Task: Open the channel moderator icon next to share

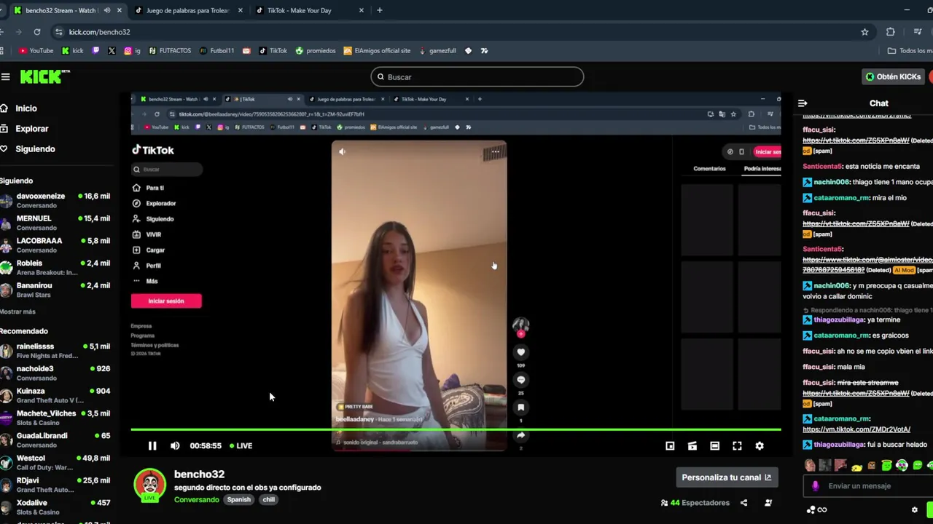Action: (x=768, y=503)
